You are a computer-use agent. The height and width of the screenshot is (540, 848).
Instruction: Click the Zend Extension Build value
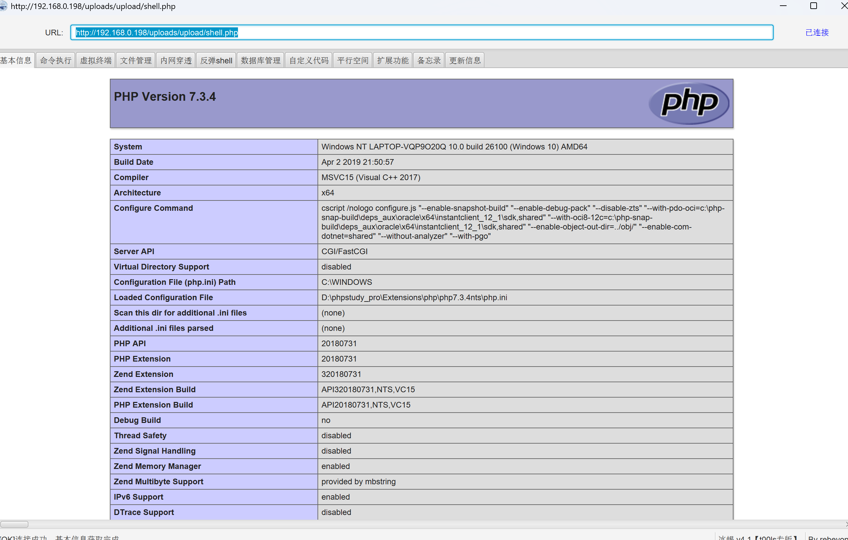[x=368, y=390]
